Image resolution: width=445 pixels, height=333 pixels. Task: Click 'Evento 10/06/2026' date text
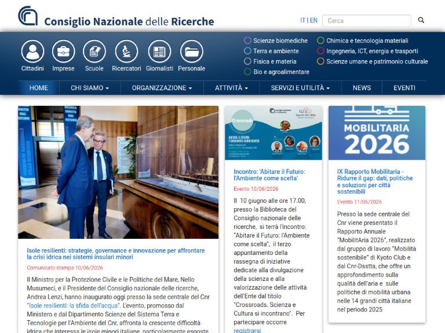coord(256,189)
